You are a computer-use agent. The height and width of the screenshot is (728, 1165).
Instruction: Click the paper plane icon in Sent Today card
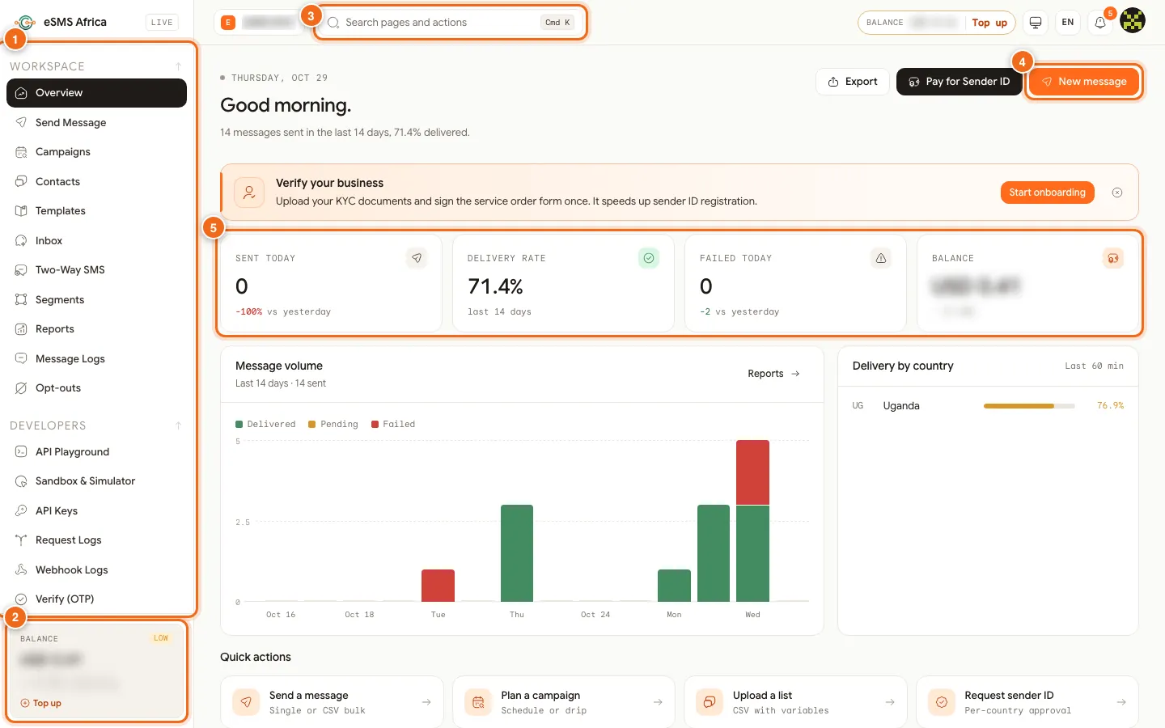417,258
